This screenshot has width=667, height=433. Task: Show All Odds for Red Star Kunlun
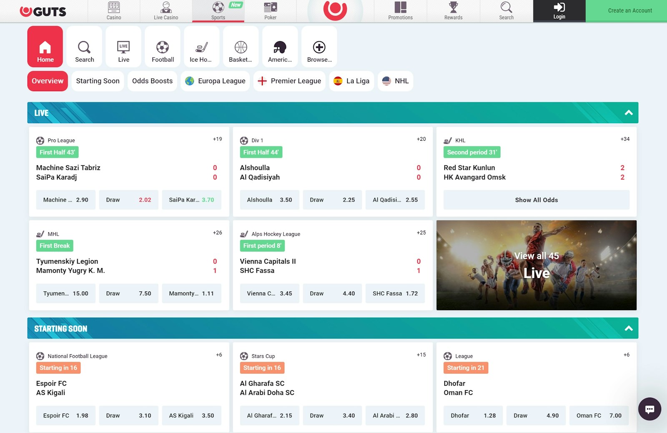(536, 200)
